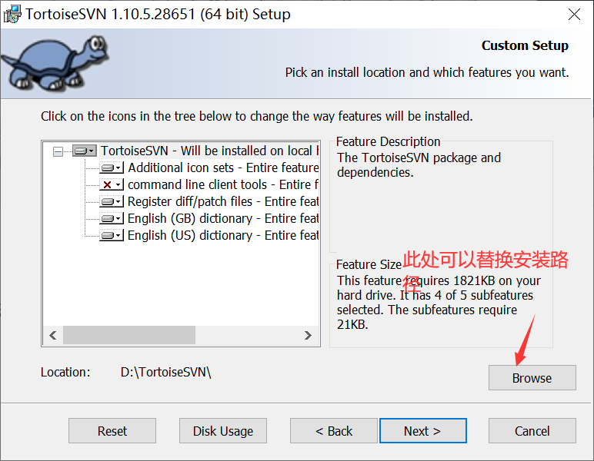Viewport: 594px width, 461px height.
Task: Open Additional icon sets feature dropdown
Action: click(x=112, y=167)
